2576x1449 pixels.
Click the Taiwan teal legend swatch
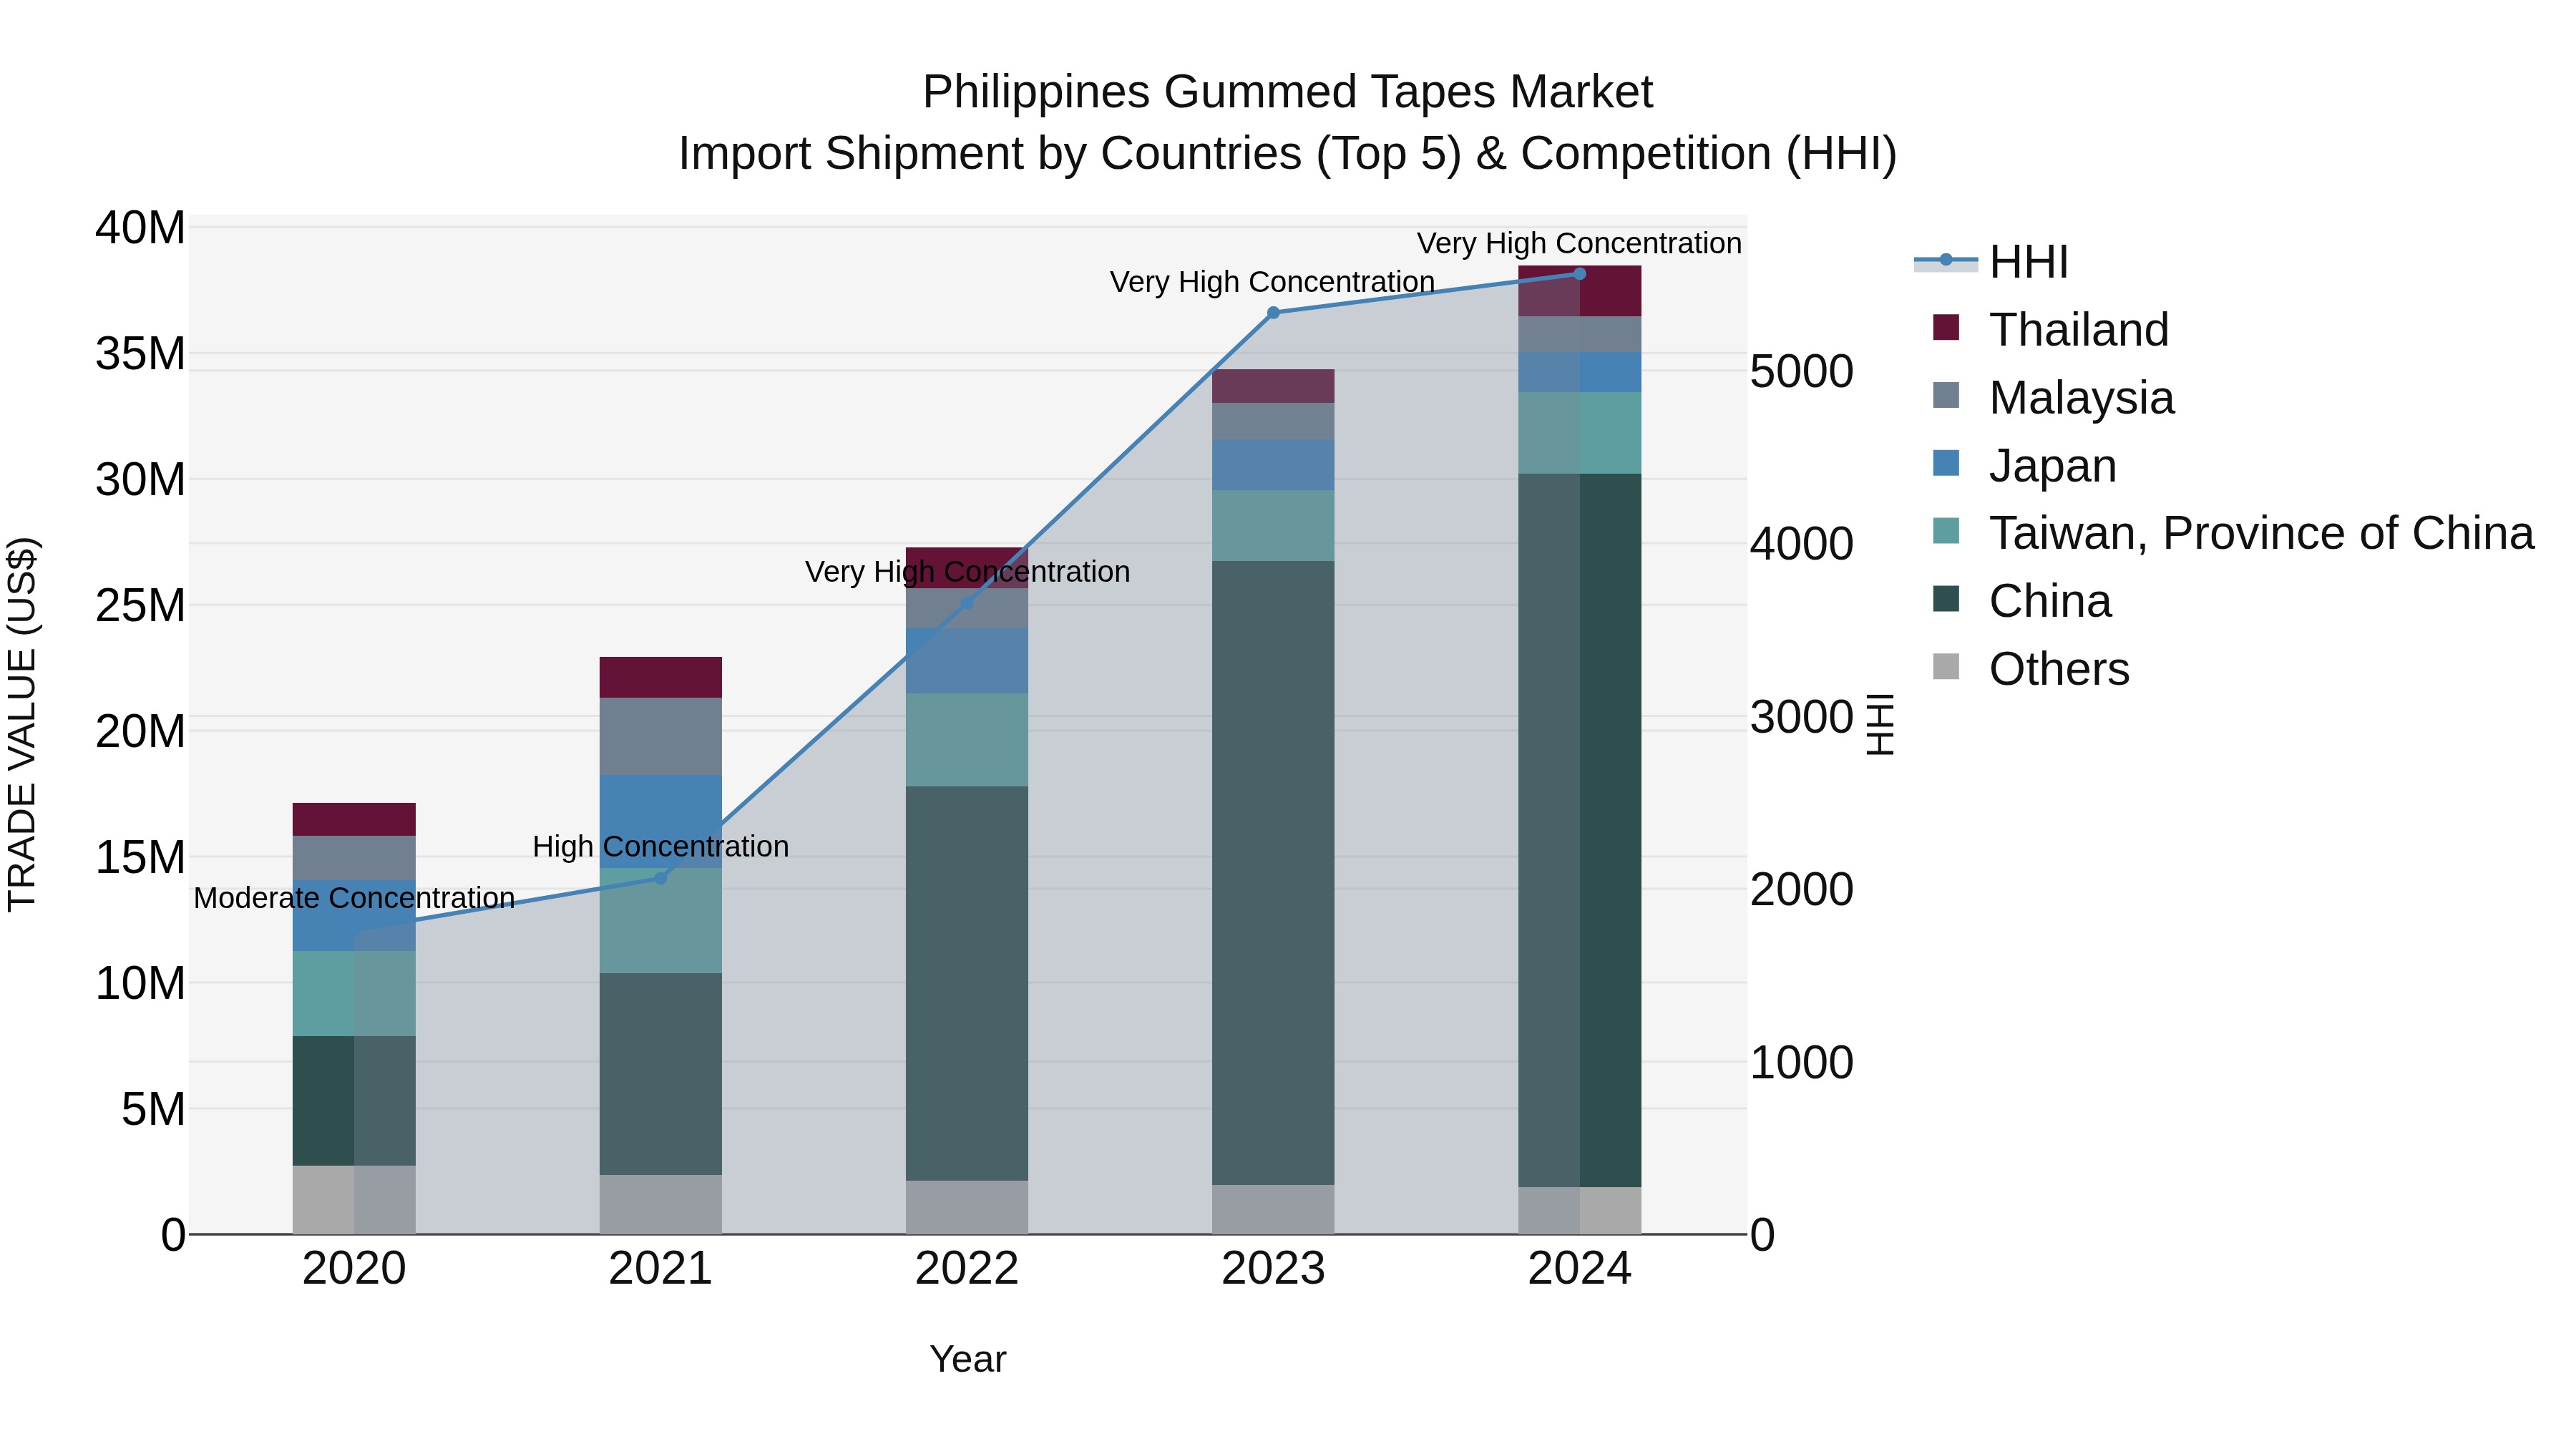pyautogui.click(x=1946, y=531)
